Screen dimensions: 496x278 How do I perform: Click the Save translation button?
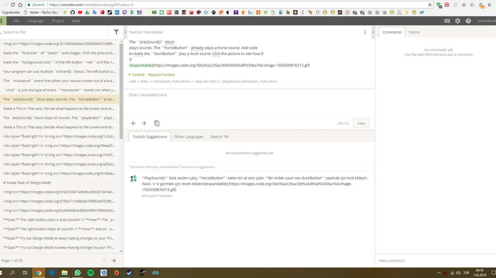pos(361,123)
